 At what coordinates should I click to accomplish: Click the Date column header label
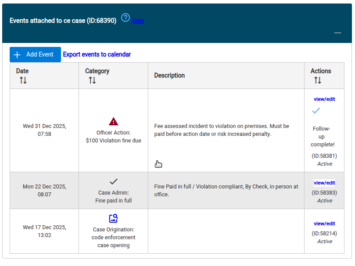(22, 71)
